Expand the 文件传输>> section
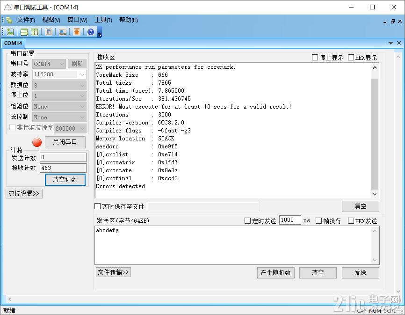Screen dimensions: 405x315 click(x=113, y=272)
